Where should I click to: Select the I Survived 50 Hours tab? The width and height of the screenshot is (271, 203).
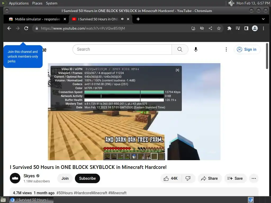coord(98,19)
